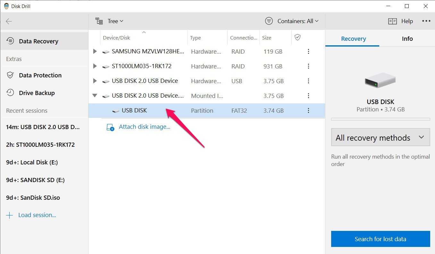Image resolution: width=435 pixels, height=254 pixels.
Task: Open the kebab menu for ST1000LM035 drive
Action: point(308,66)
